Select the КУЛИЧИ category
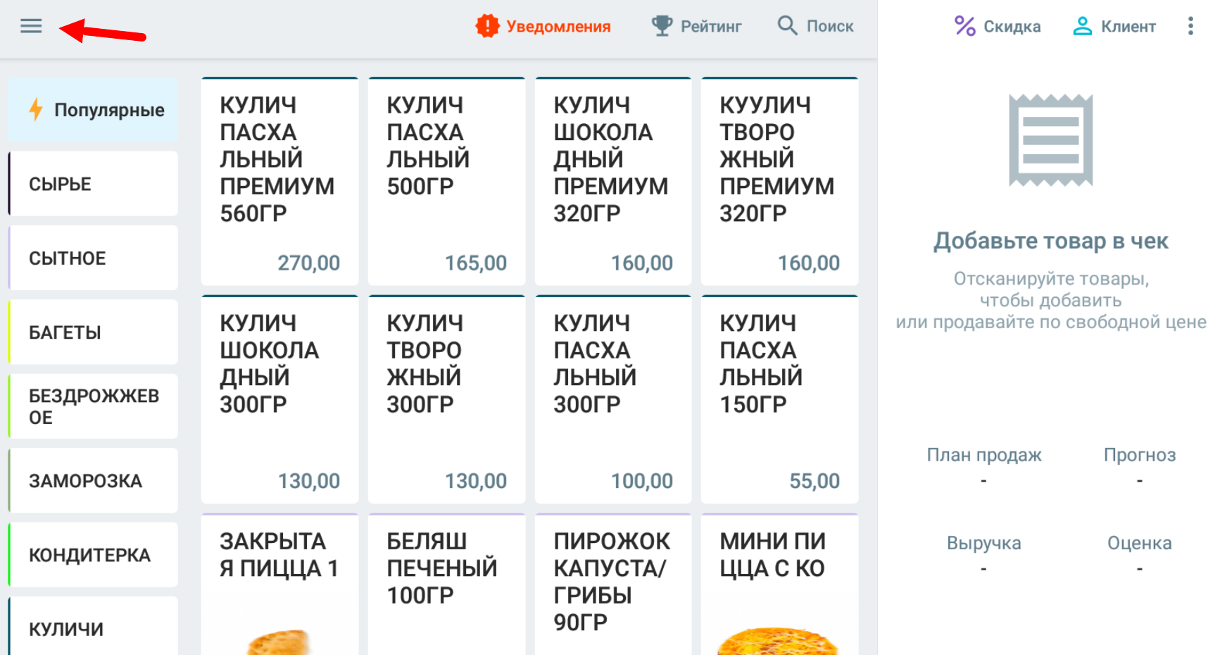 (x=93, y=627)
